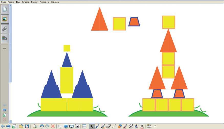Click the Paste clipboard icon
Screen dimensions: 224x129
[35, 126]
